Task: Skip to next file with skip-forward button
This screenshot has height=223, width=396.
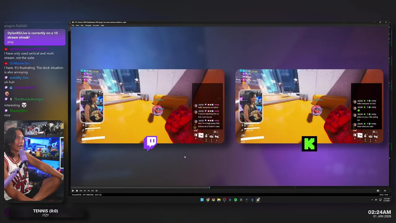Action: click(x=93, y=191)
